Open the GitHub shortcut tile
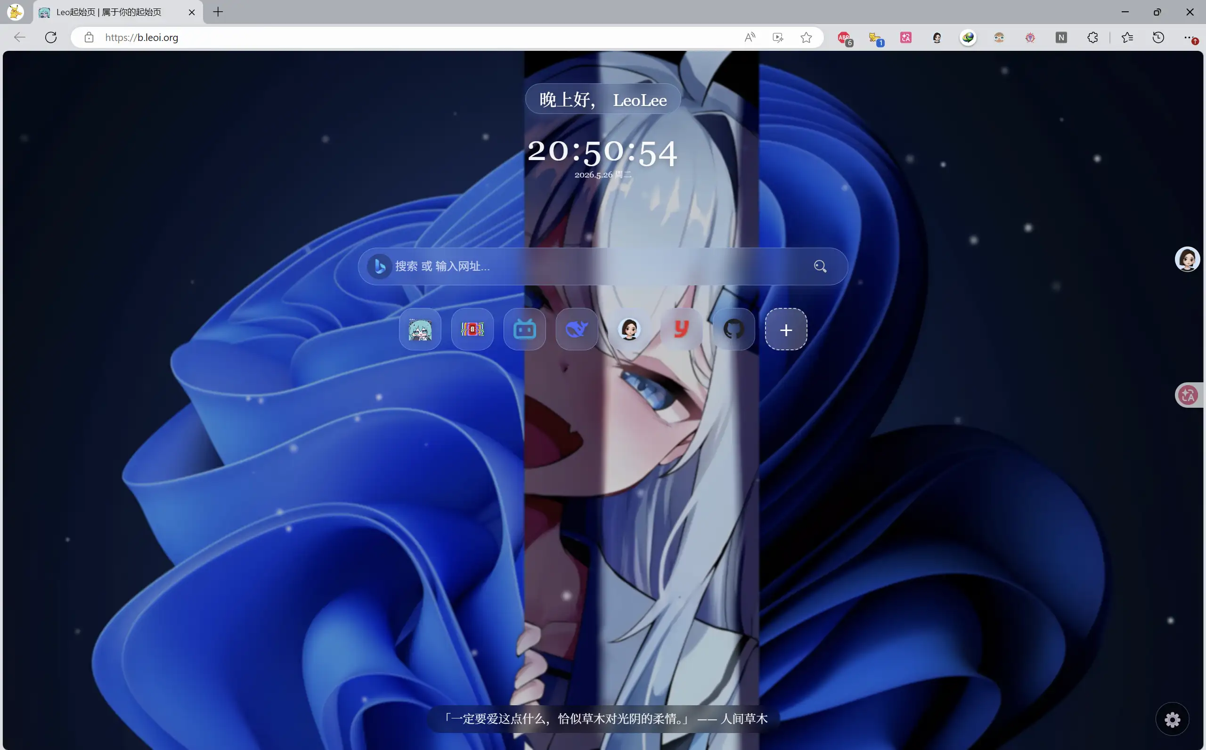The height and width of the screenshot is (750, 1206). [733, 330]
